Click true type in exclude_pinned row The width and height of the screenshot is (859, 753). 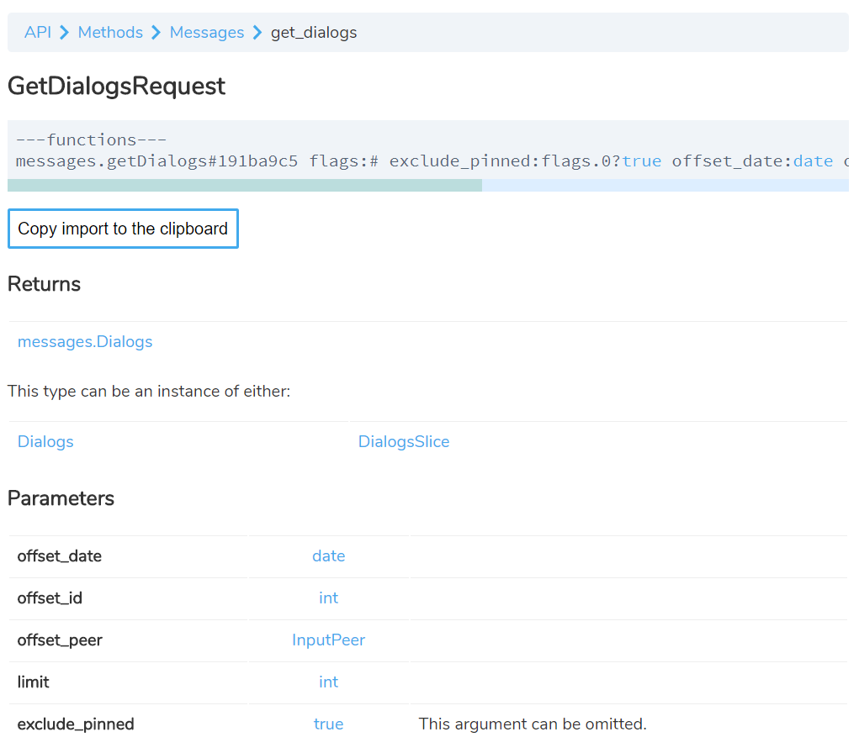click(x=328, y=724)
